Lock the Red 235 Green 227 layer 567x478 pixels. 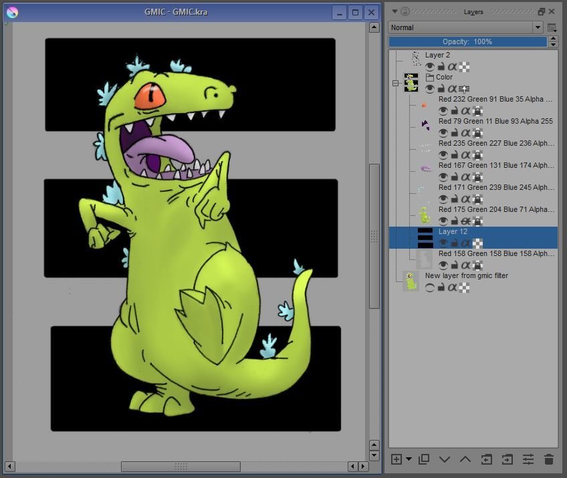pos(455,154)
